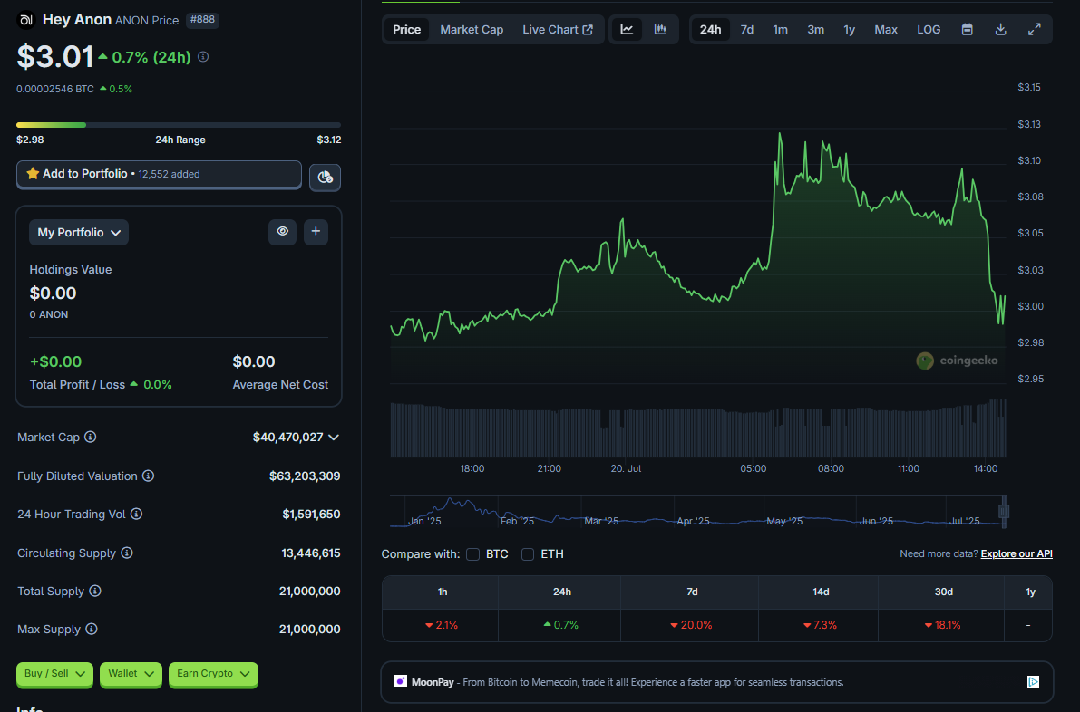Click the Circulating Supply info icon

point(127,553)
